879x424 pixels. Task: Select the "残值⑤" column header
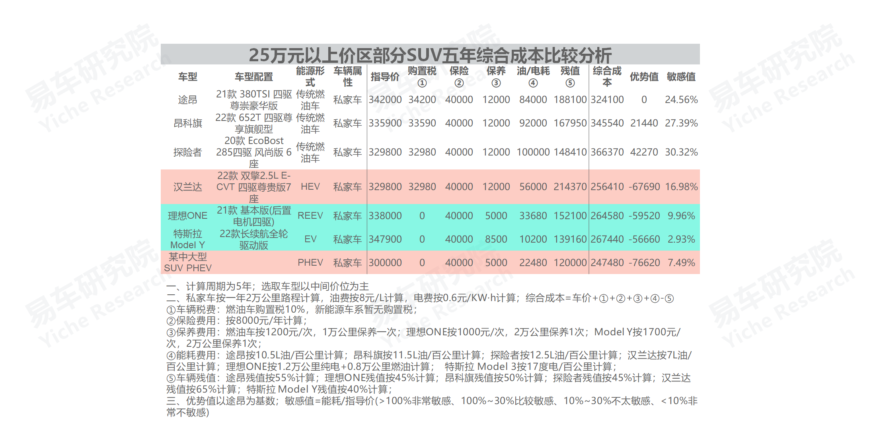[570, 77]
